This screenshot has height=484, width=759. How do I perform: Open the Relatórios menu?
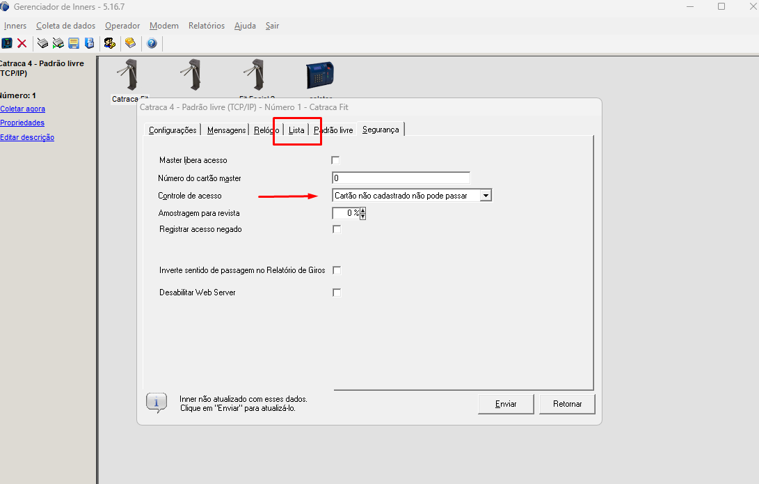[x=206, y=26]
